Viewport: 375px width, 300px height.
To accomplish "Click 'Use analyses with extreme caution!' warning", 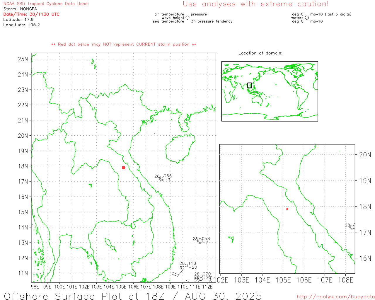I will pyautogui.click(x=256, y=4).
